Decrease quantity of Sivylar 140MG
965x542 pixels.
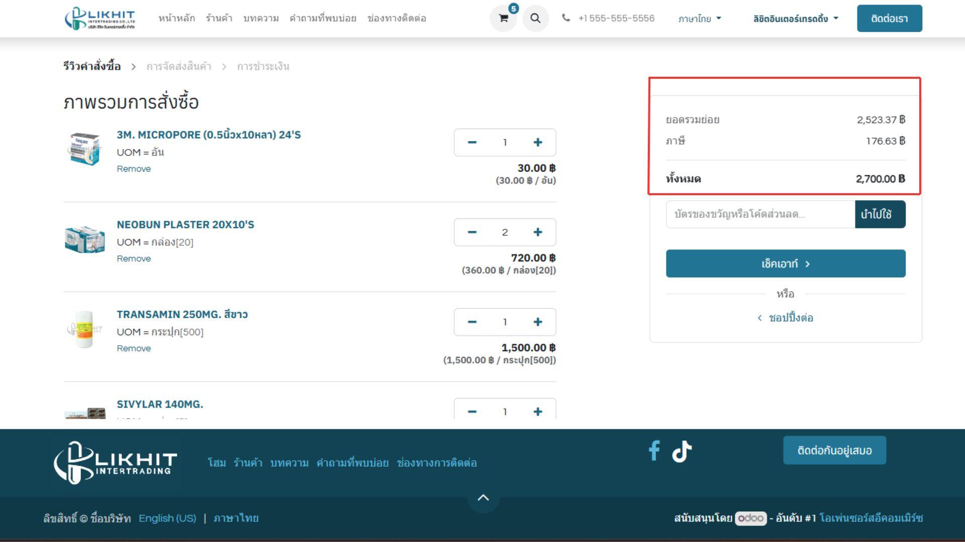pyautogui.click(x=471, y=411)
